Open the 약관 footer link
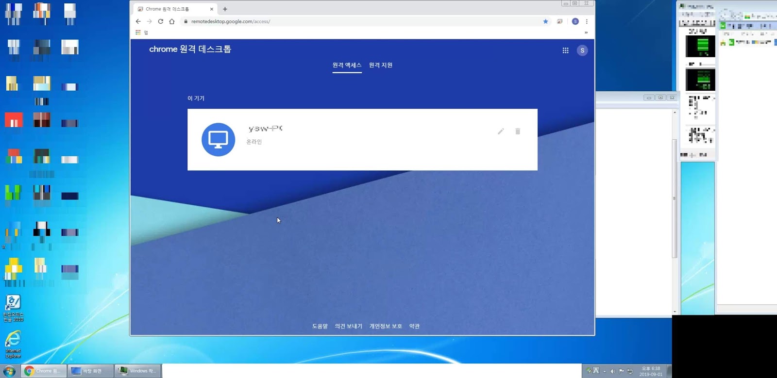The image size is (777, 378). pos(414,326)
